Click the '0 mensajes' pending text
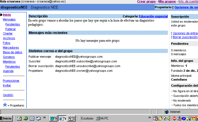Viewport: 198px width, 122px height. click(179, 54)
